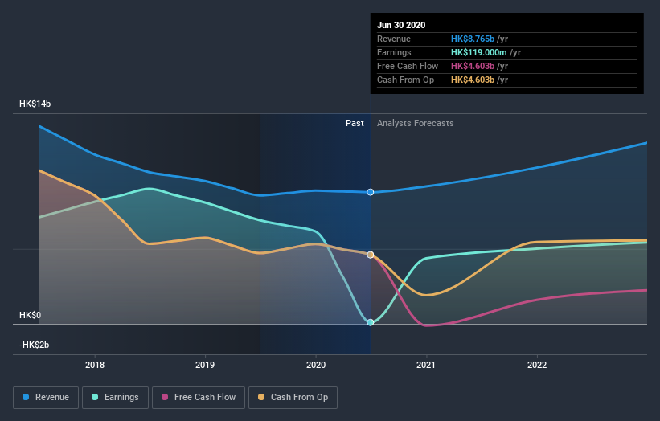Click the 2020 x-axis label
660x421 pixels.
pyautogui.click(x=316, y=365)
